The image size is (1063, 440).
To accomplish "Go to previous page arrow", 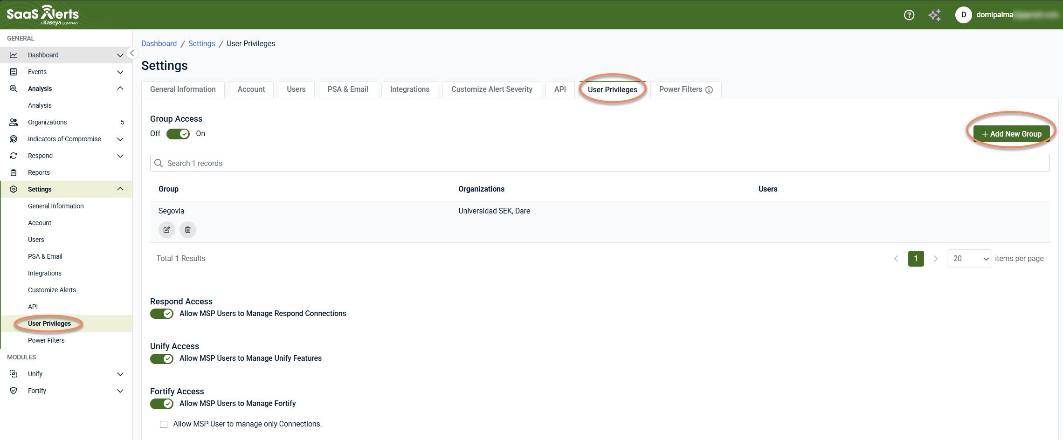I will pyautogui.click(x=896, y=259).
